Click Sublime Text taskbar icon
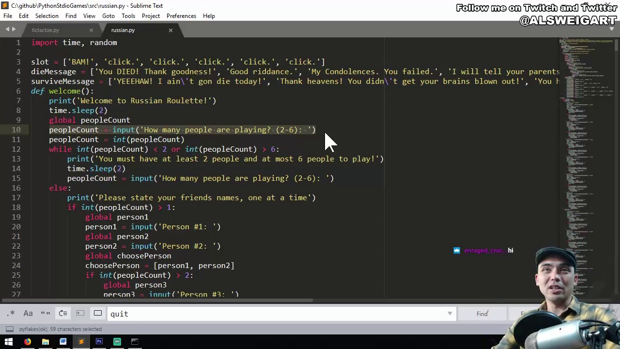This screenshot has width=620, height=349. pos(81,342)
